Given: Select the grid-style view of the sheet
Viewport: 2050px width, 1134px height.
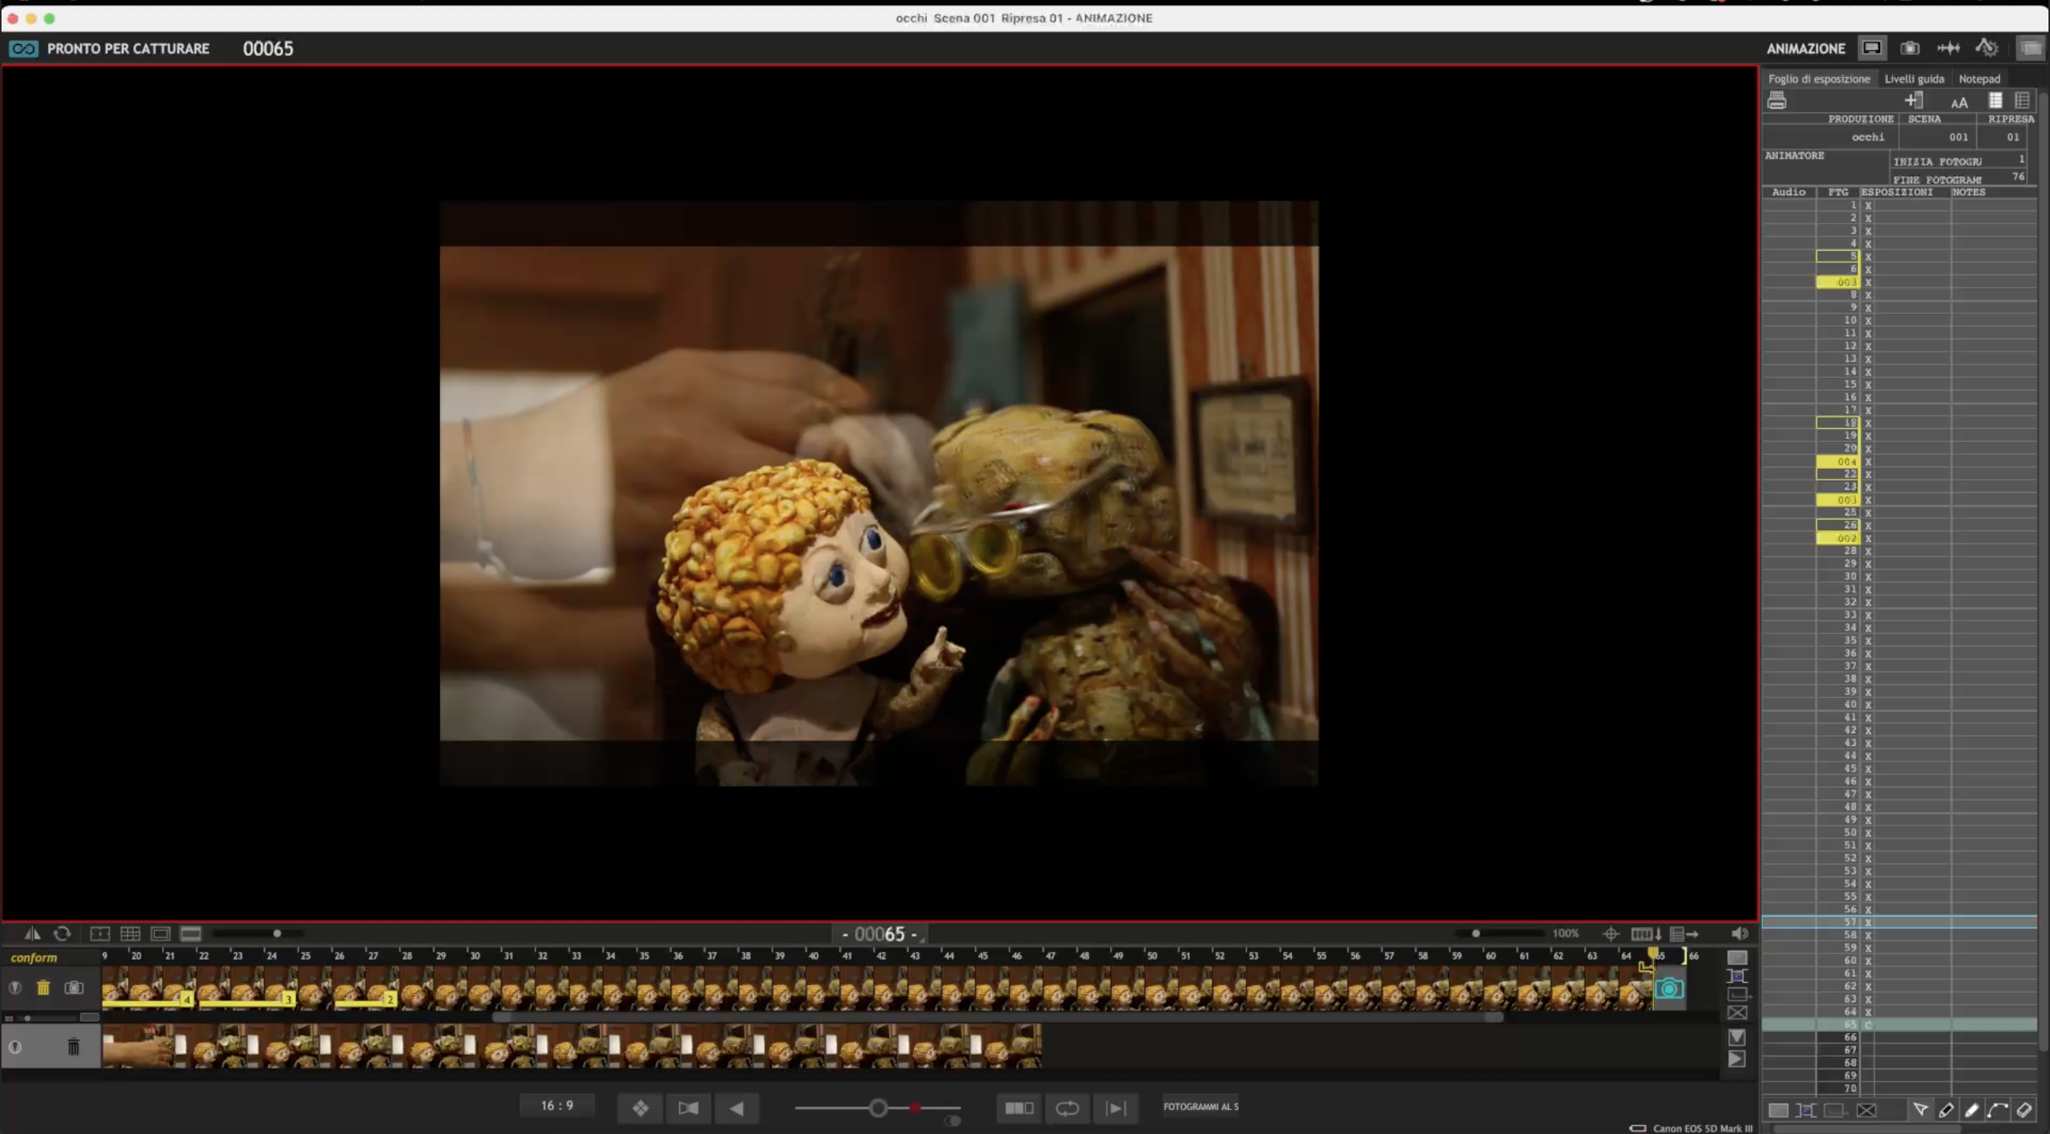Looking at the screenshot, I should (2021, 100).
